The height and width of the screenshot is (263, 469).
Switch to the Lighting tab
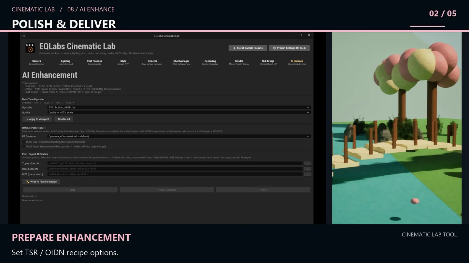pyautogui.click(x=65, y=62)
